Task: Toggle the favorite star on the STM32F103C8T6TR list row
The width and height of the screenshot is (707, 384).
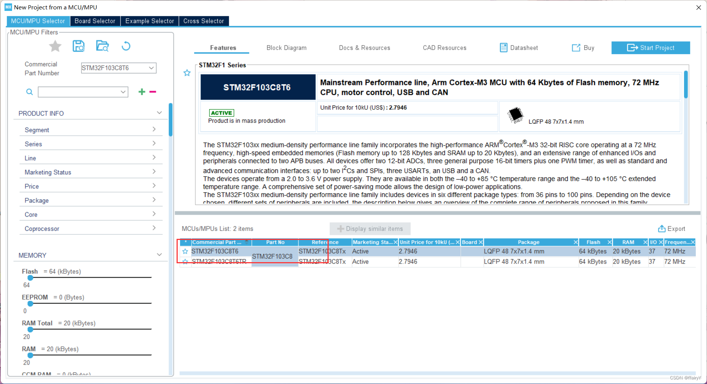Action: tap(185, 262)
